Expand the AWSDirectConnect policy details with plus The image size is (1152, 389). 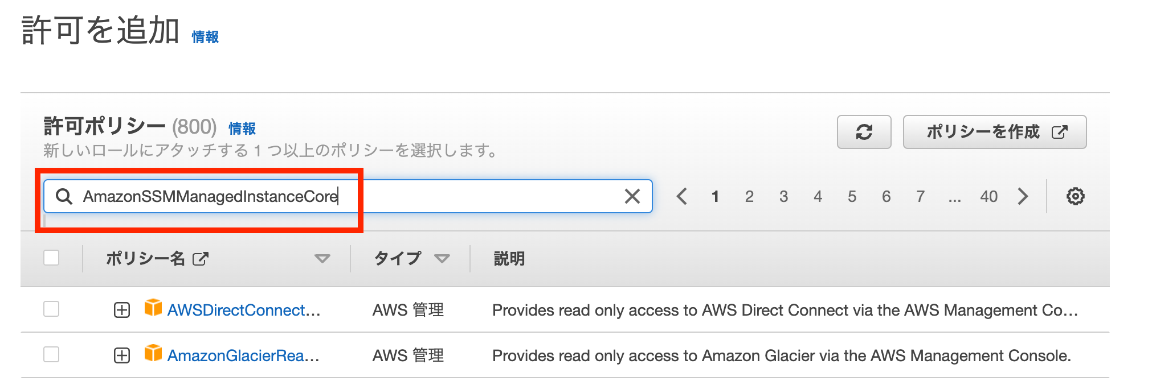pyautogui.click(x=121, y=310)
